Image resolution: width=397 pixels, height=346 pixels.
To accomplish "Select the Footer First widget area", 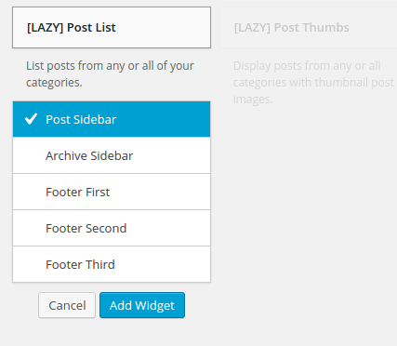I will click(112, 192).
